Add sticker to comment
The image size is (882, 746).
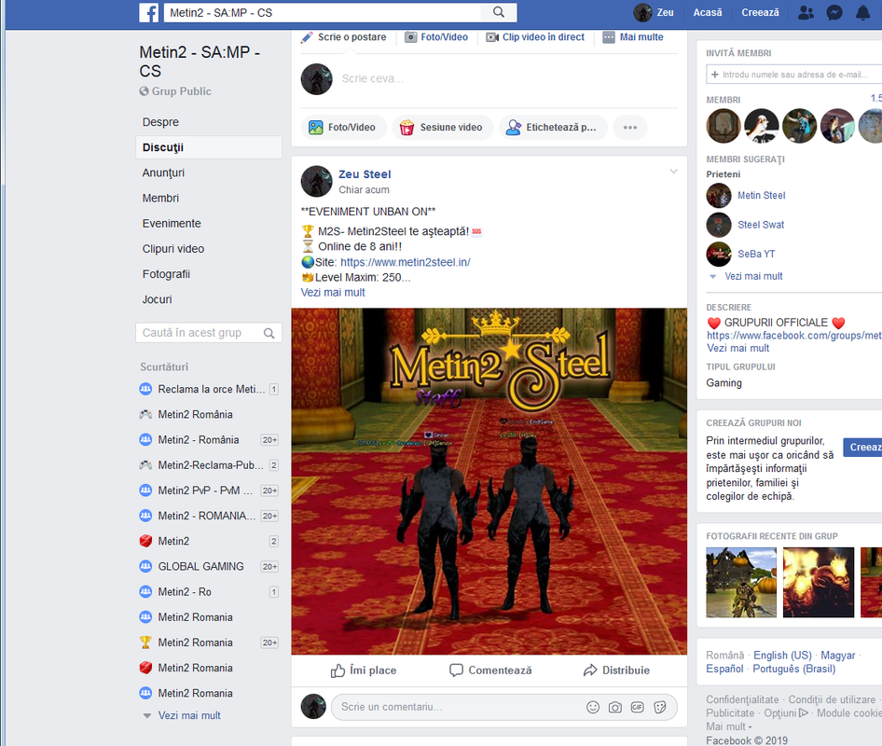[x=660, y=707]
